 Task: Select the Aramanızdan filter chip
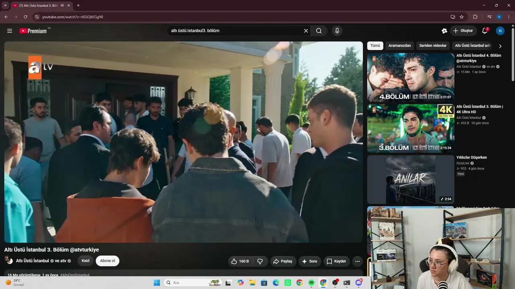pos(400,46)
